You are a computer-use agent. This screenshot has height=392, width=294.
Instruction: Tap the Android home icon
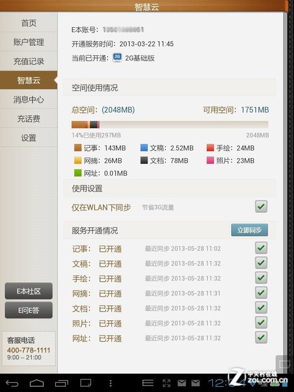click(x=37, y=383)
